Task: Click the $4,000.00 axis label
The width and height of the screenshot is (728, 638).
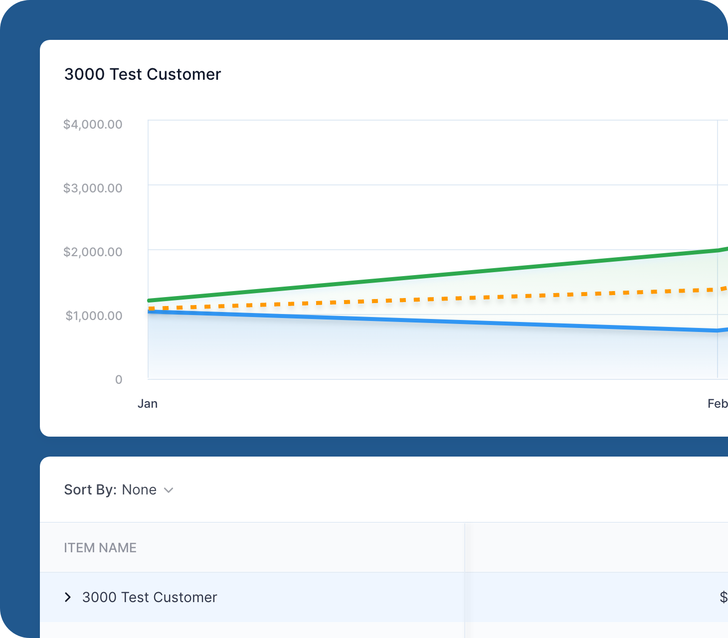Action: (93, 124)
